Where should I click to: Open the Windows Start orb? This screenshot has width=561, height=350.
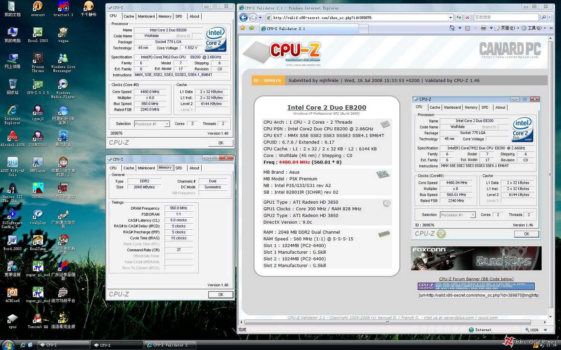[x=9, y=345]
